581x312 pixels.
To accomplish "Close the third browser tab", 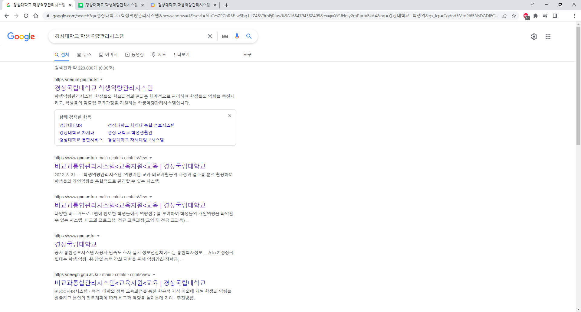I will click(x=215, y=5).
